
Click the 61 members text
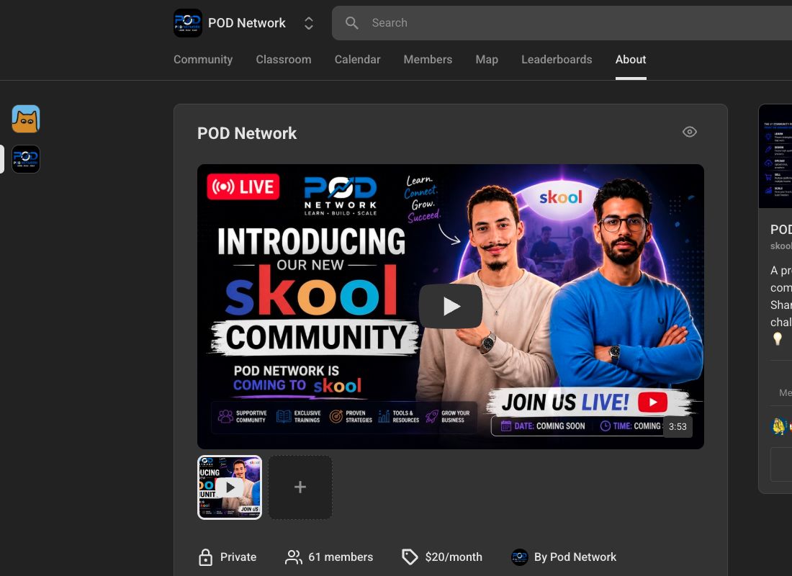(341, 557)
